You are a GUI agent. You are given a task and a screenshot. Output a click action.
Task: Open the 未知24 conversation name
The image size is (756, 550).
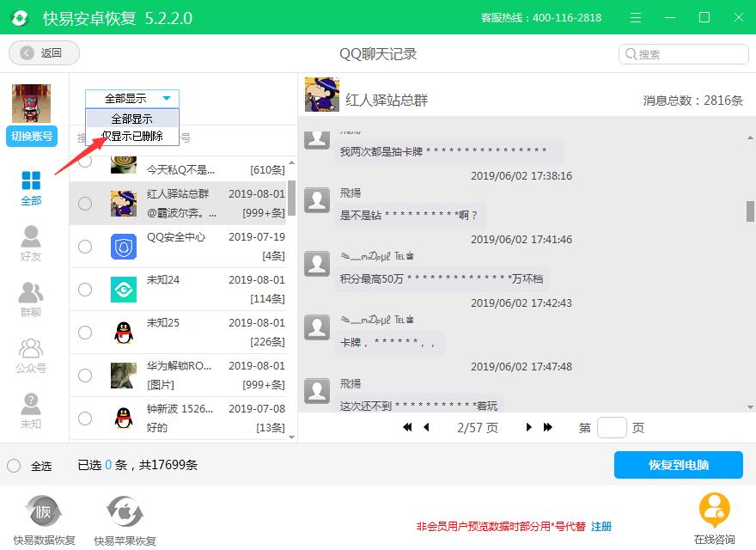(163, 280)
